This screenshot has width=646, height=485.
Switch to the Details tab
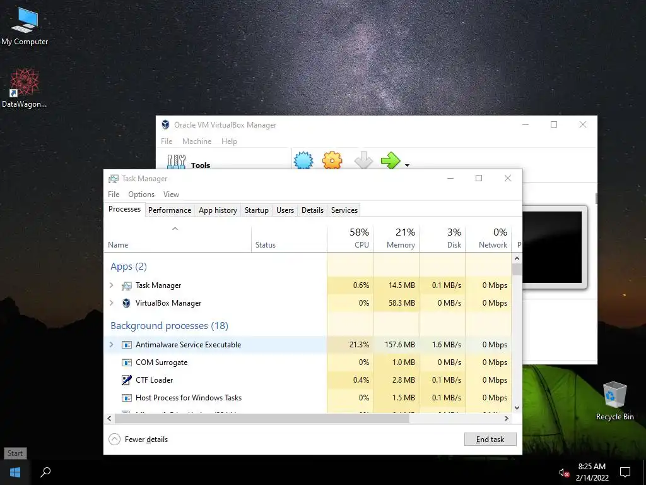[312, 210]
